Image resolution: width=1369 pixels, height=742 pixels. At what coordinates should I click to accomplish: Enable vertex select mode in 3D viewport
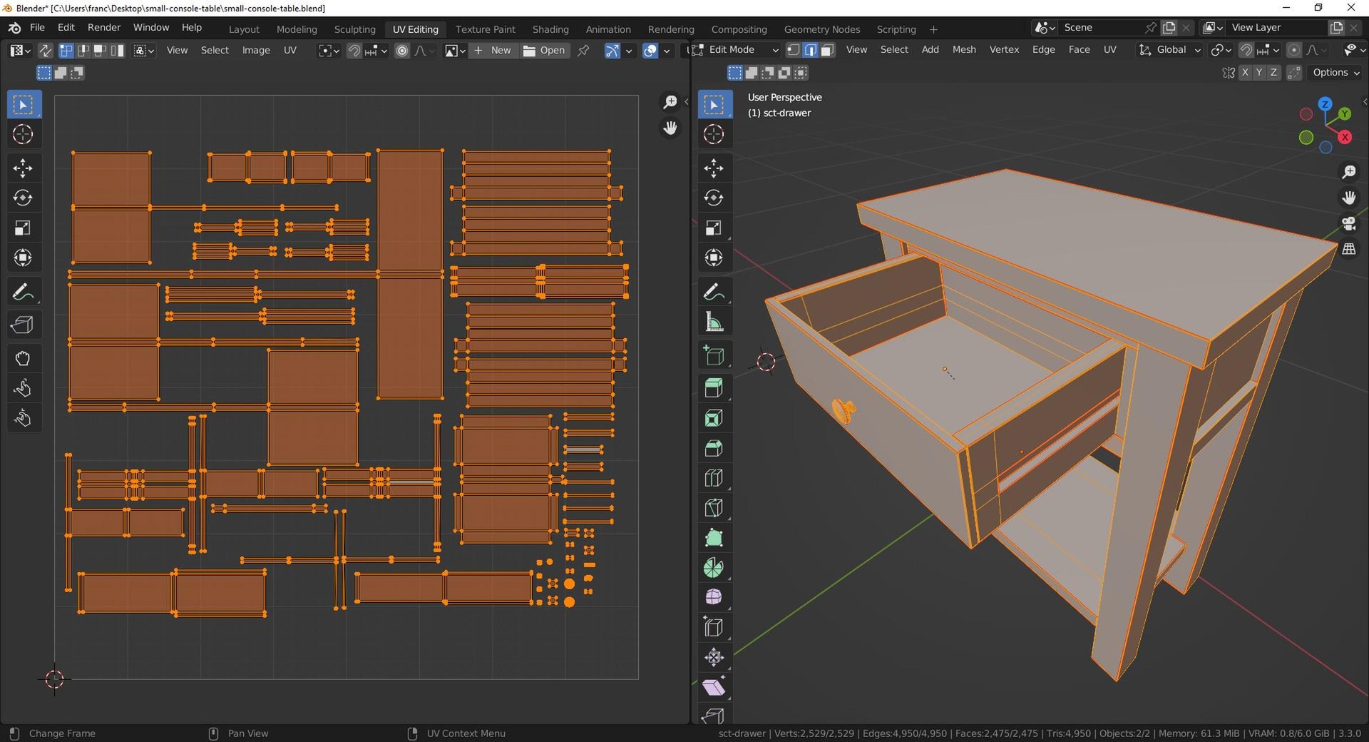tap(793, 50)
